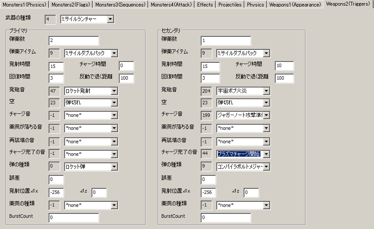Click primary BurstCount field

tap(74, 218)
